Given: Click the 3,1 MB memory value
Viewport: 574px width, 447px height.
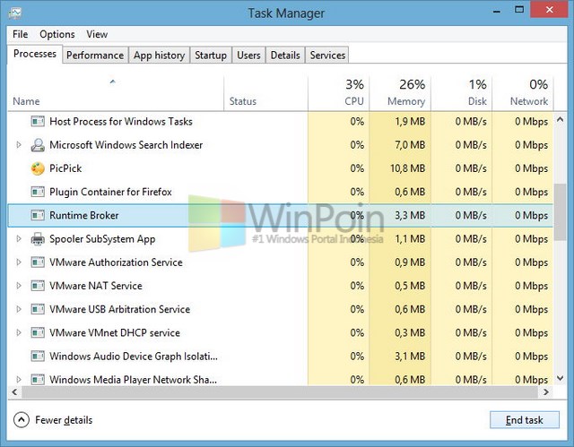Looking at the screenshot, I should tap(410, 356).
